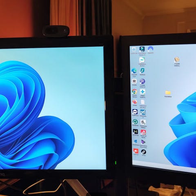Launch the CapCut desktop shortcut

click(x=134, y=81)
